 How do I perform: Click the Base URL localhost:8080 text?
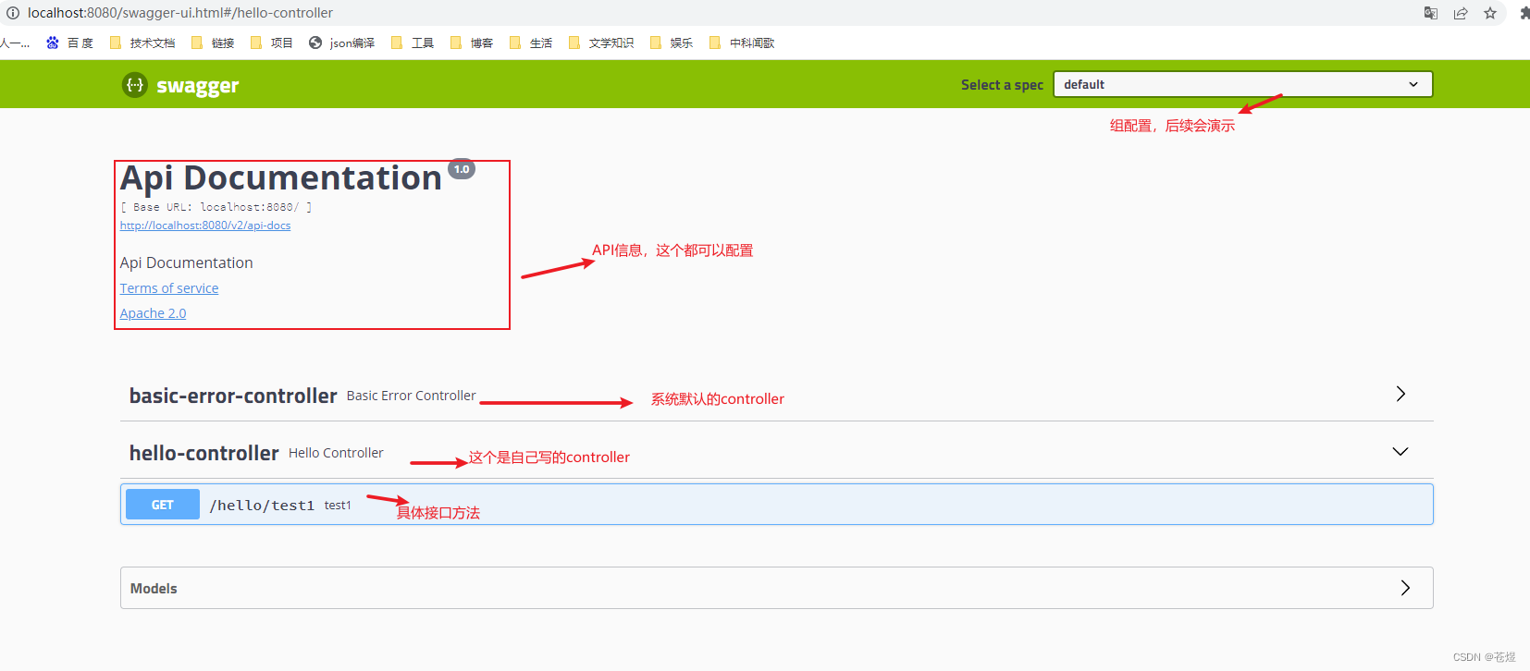pyautogui.click(x=216, y=207)
